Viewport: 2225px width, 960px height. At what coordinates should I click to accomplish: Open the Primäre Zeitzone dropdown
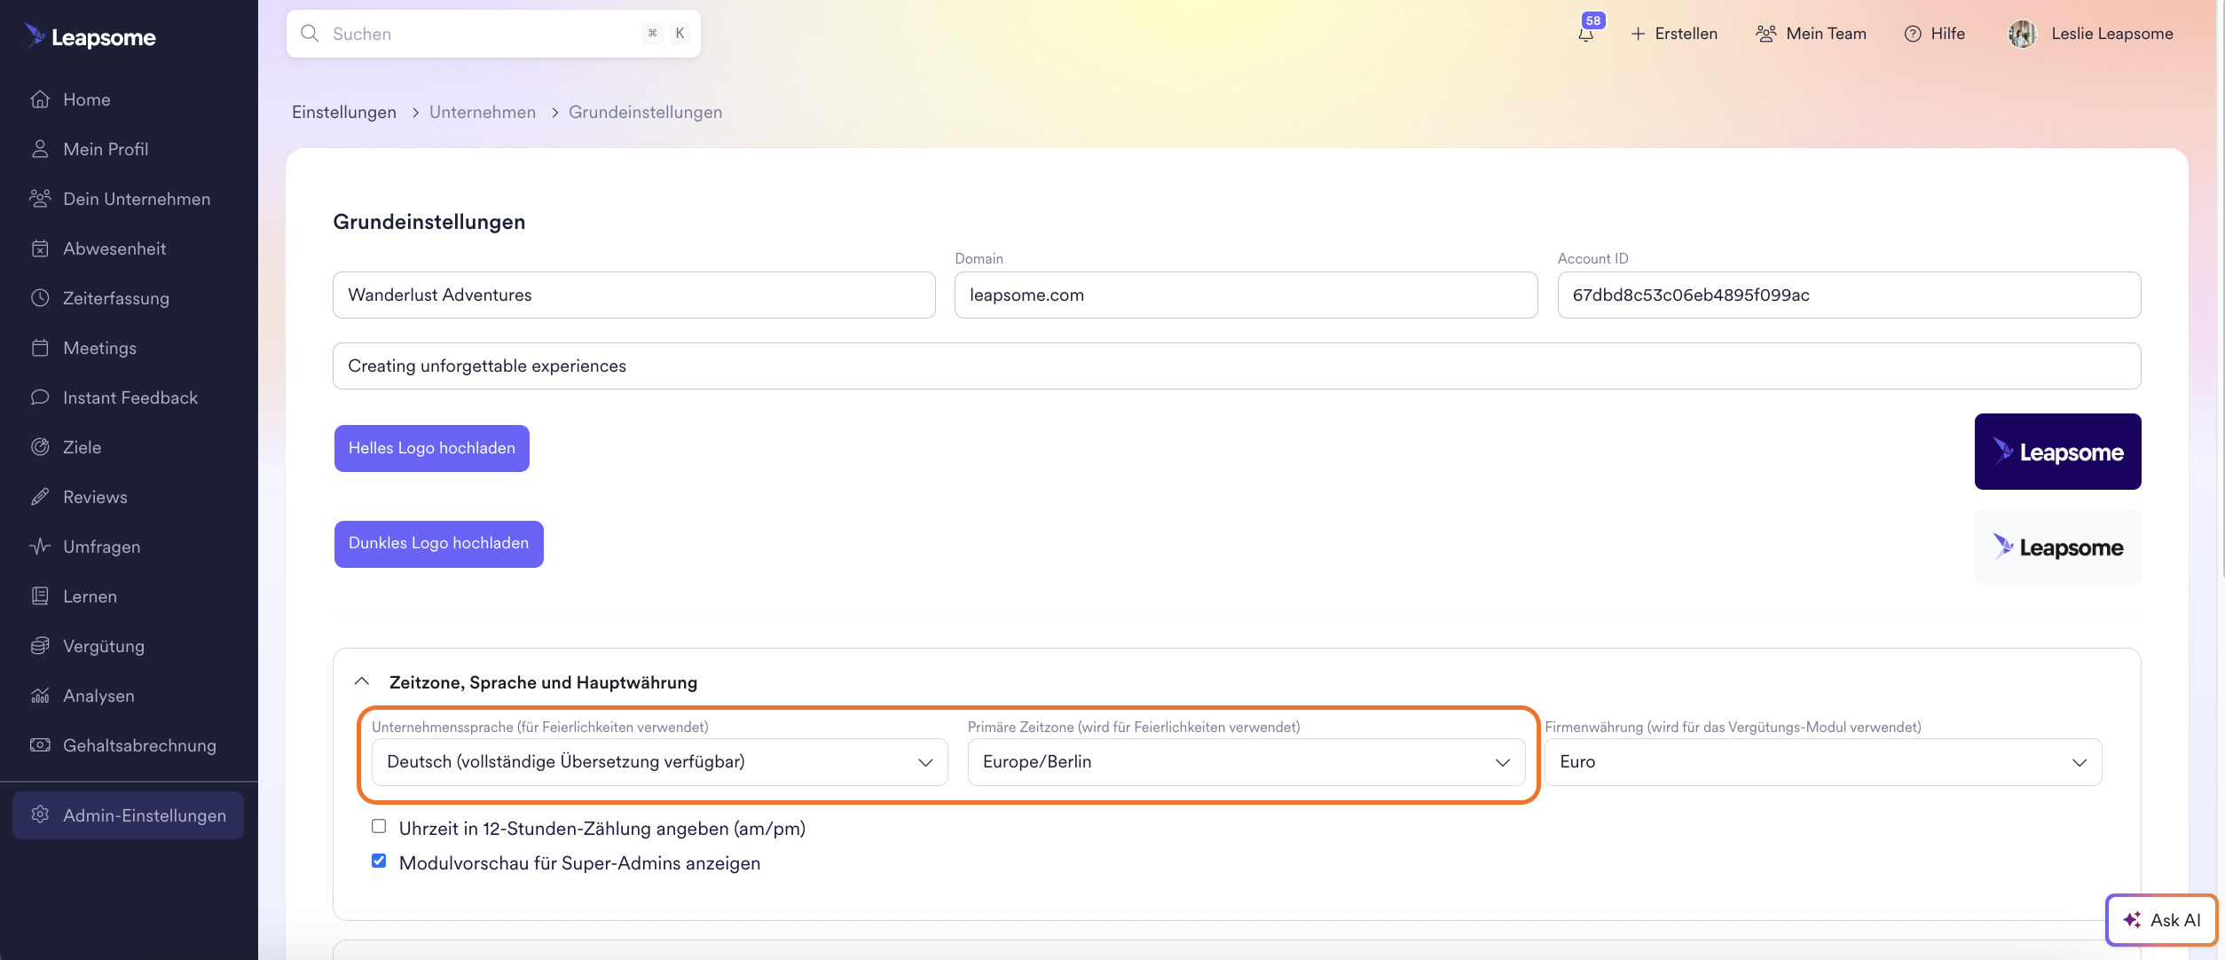pos(1246,762)
